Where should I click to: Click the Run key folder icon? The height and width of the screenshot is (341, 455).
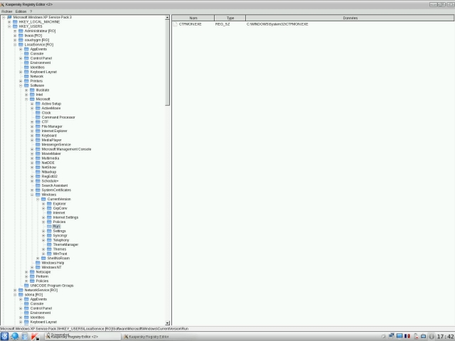point(49,227)
